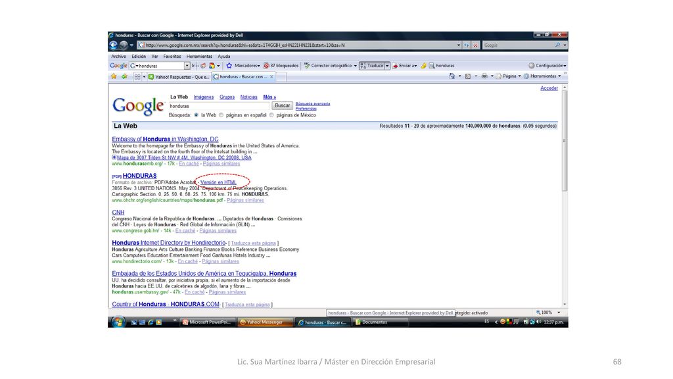
Task: Click the volume icon in system tray
Action: coord(538,321)
